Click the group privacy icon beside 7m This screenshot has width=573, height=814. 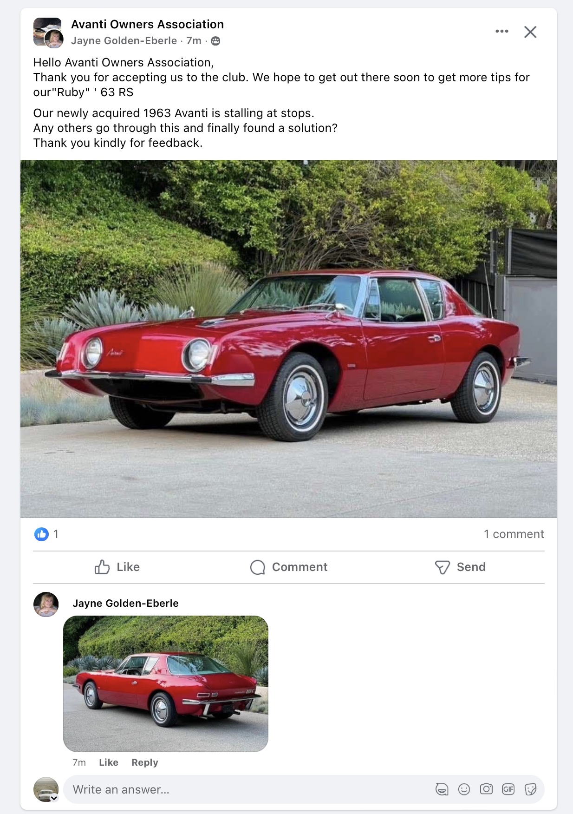[x=215, y=41]
